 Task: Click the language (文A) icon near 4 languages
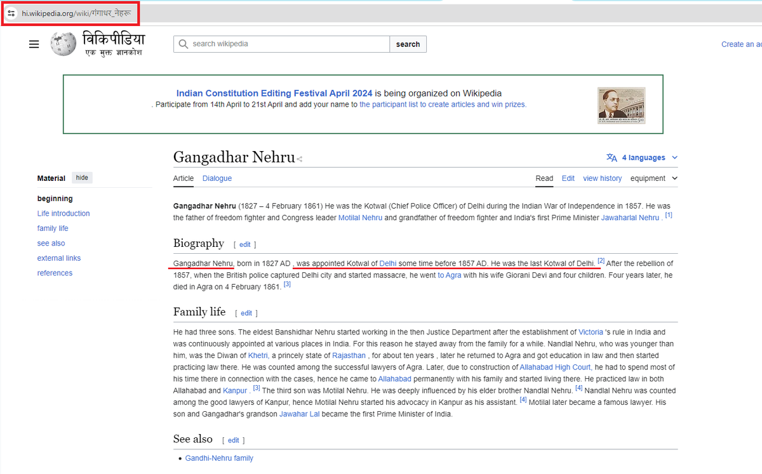point(612,157)
